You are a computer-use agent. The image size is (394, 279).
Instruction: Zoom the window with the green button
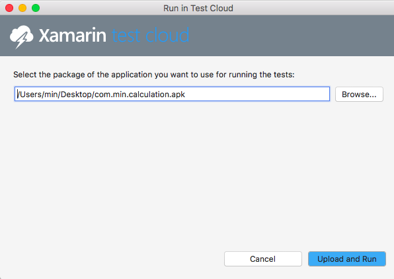click(x=36, y=8)
